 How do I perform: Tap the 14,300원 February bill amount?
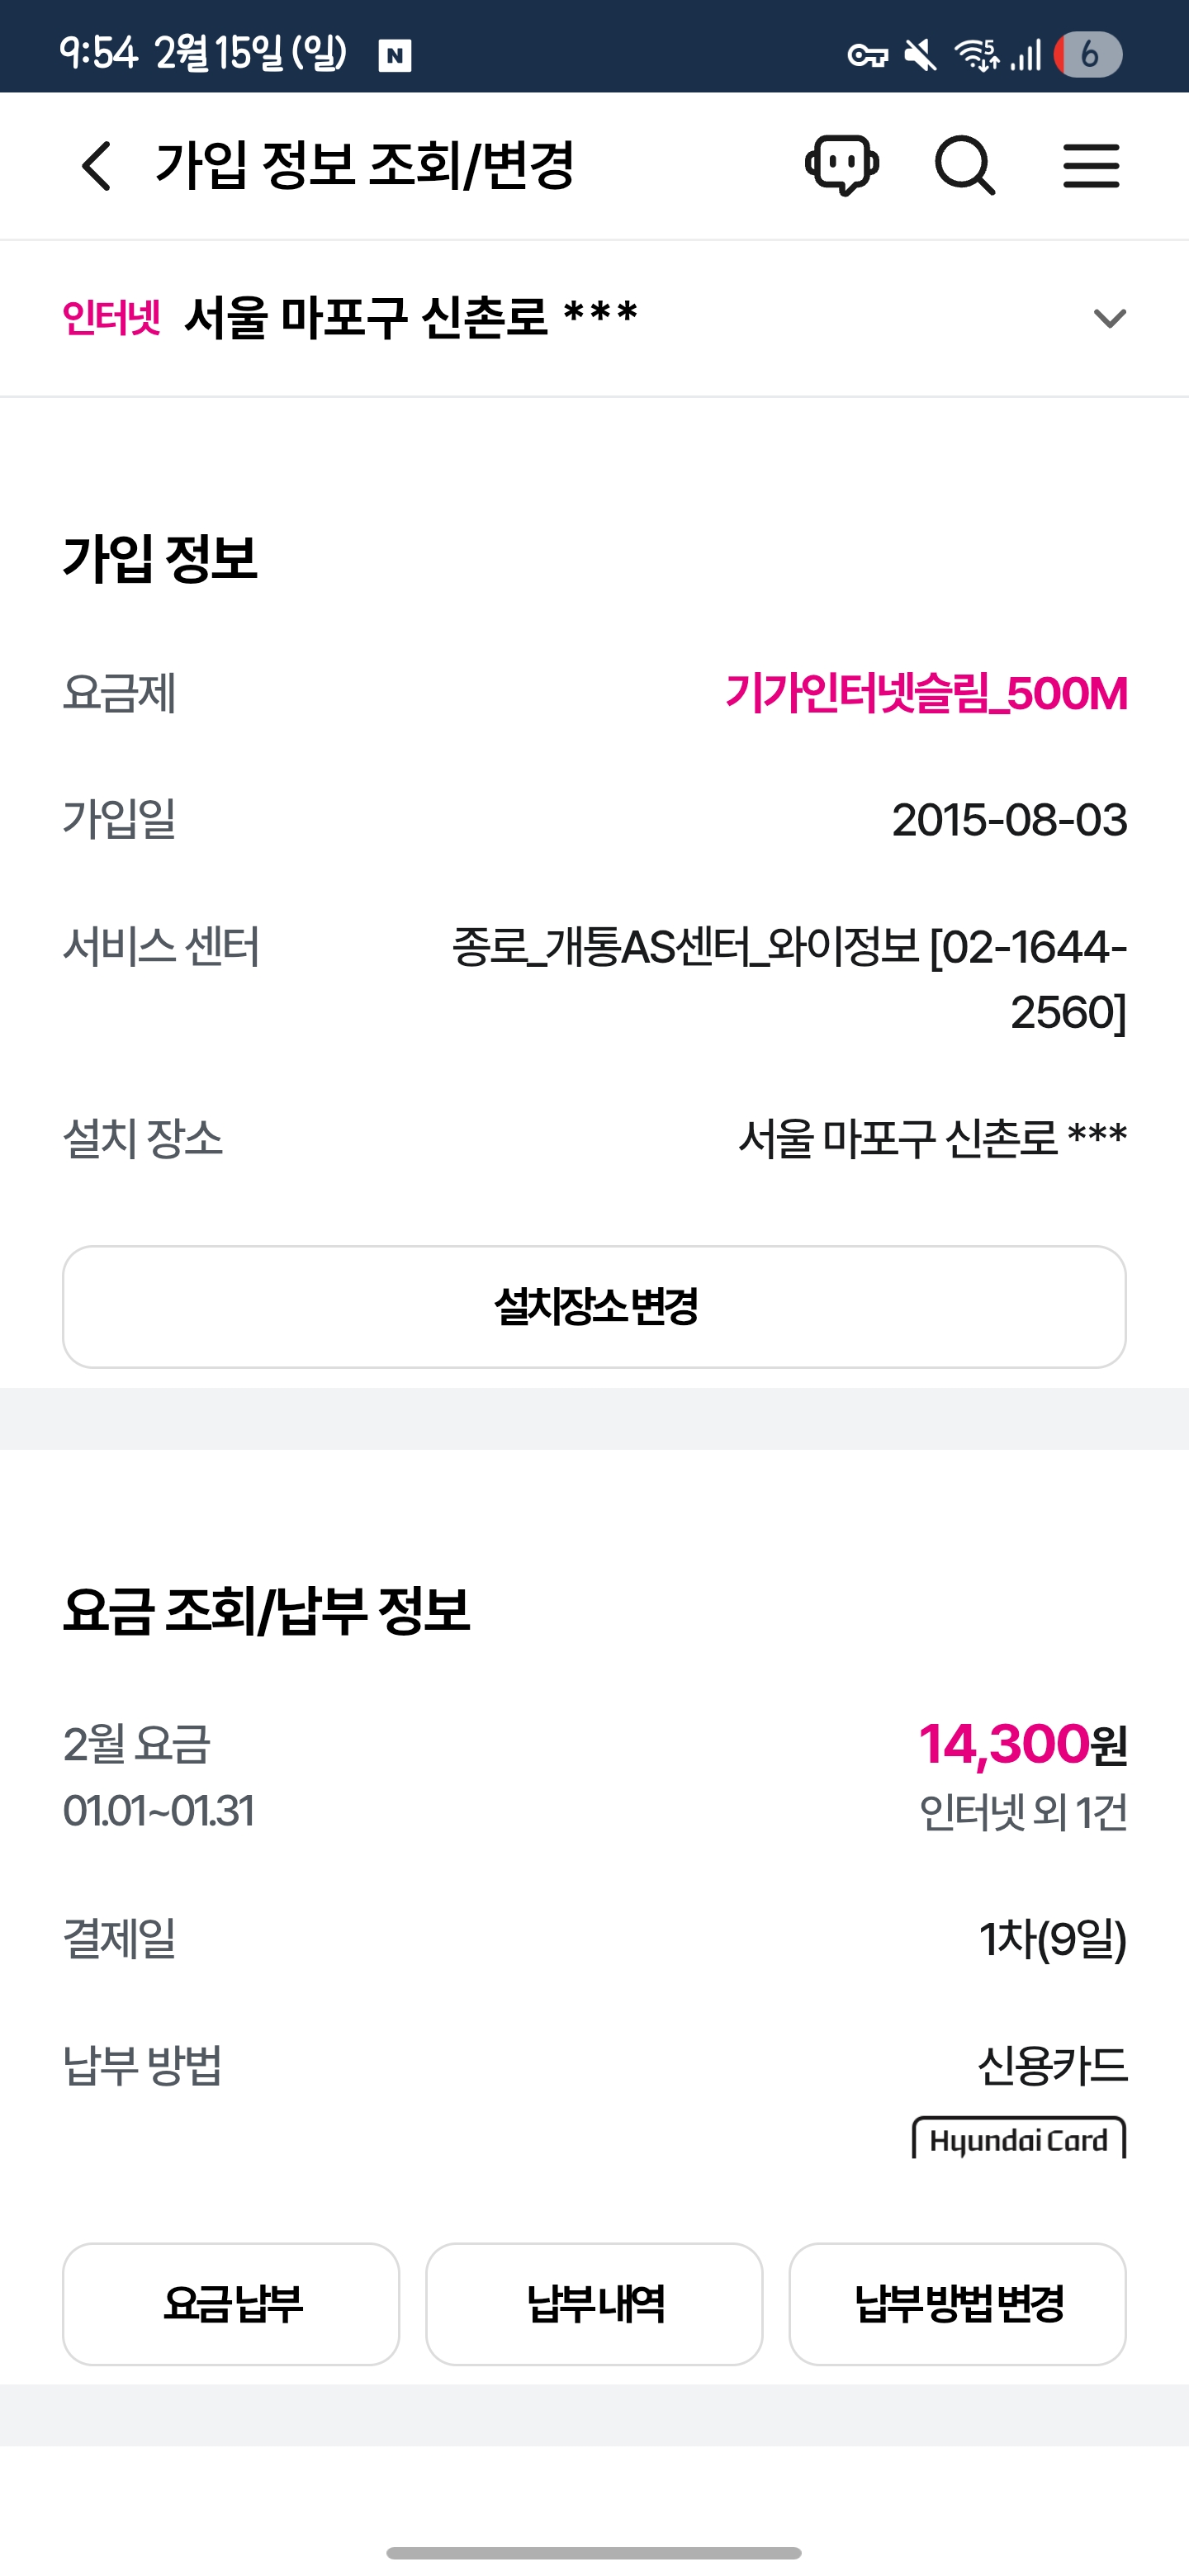pos(1022,1744)
